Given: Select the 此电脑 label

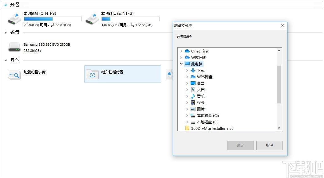Looking at the screenshot, I should (197, 64).
